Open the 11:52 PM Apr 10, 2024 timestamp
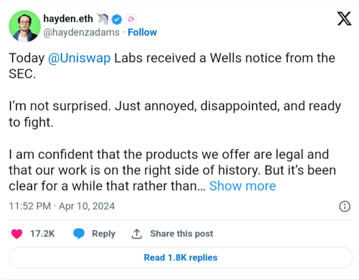Image resolution: width=359 pixels, height=280 pixels. pos(62,206)
